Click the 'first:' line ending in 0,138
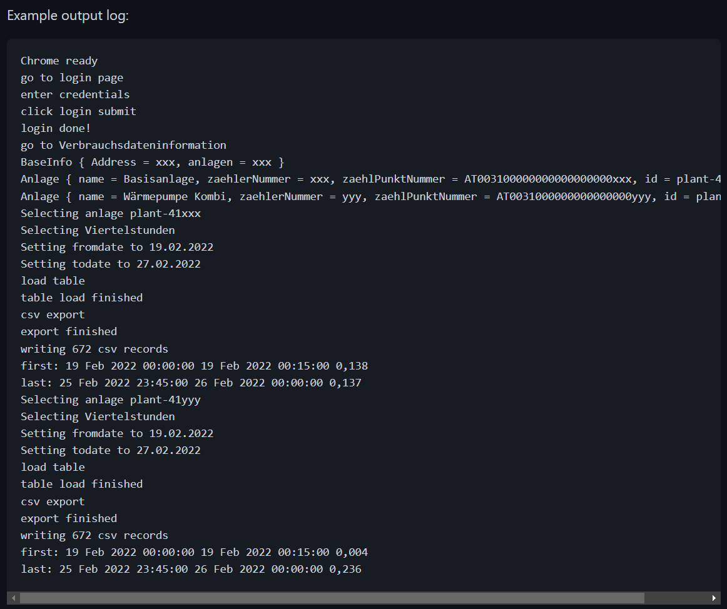 tap(194, 366)
